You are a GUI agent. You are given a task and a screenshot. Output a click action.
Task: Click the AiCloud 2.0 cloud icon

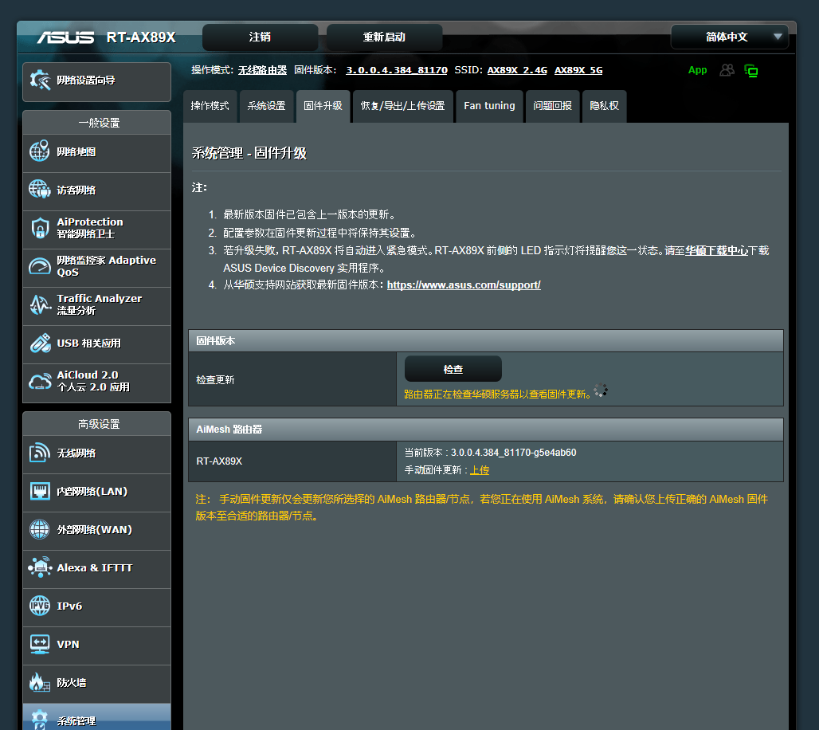click(40, 382)
